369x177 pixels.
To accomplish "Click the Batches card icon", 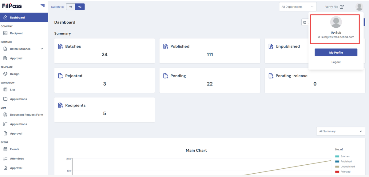I will coord(61,46).
